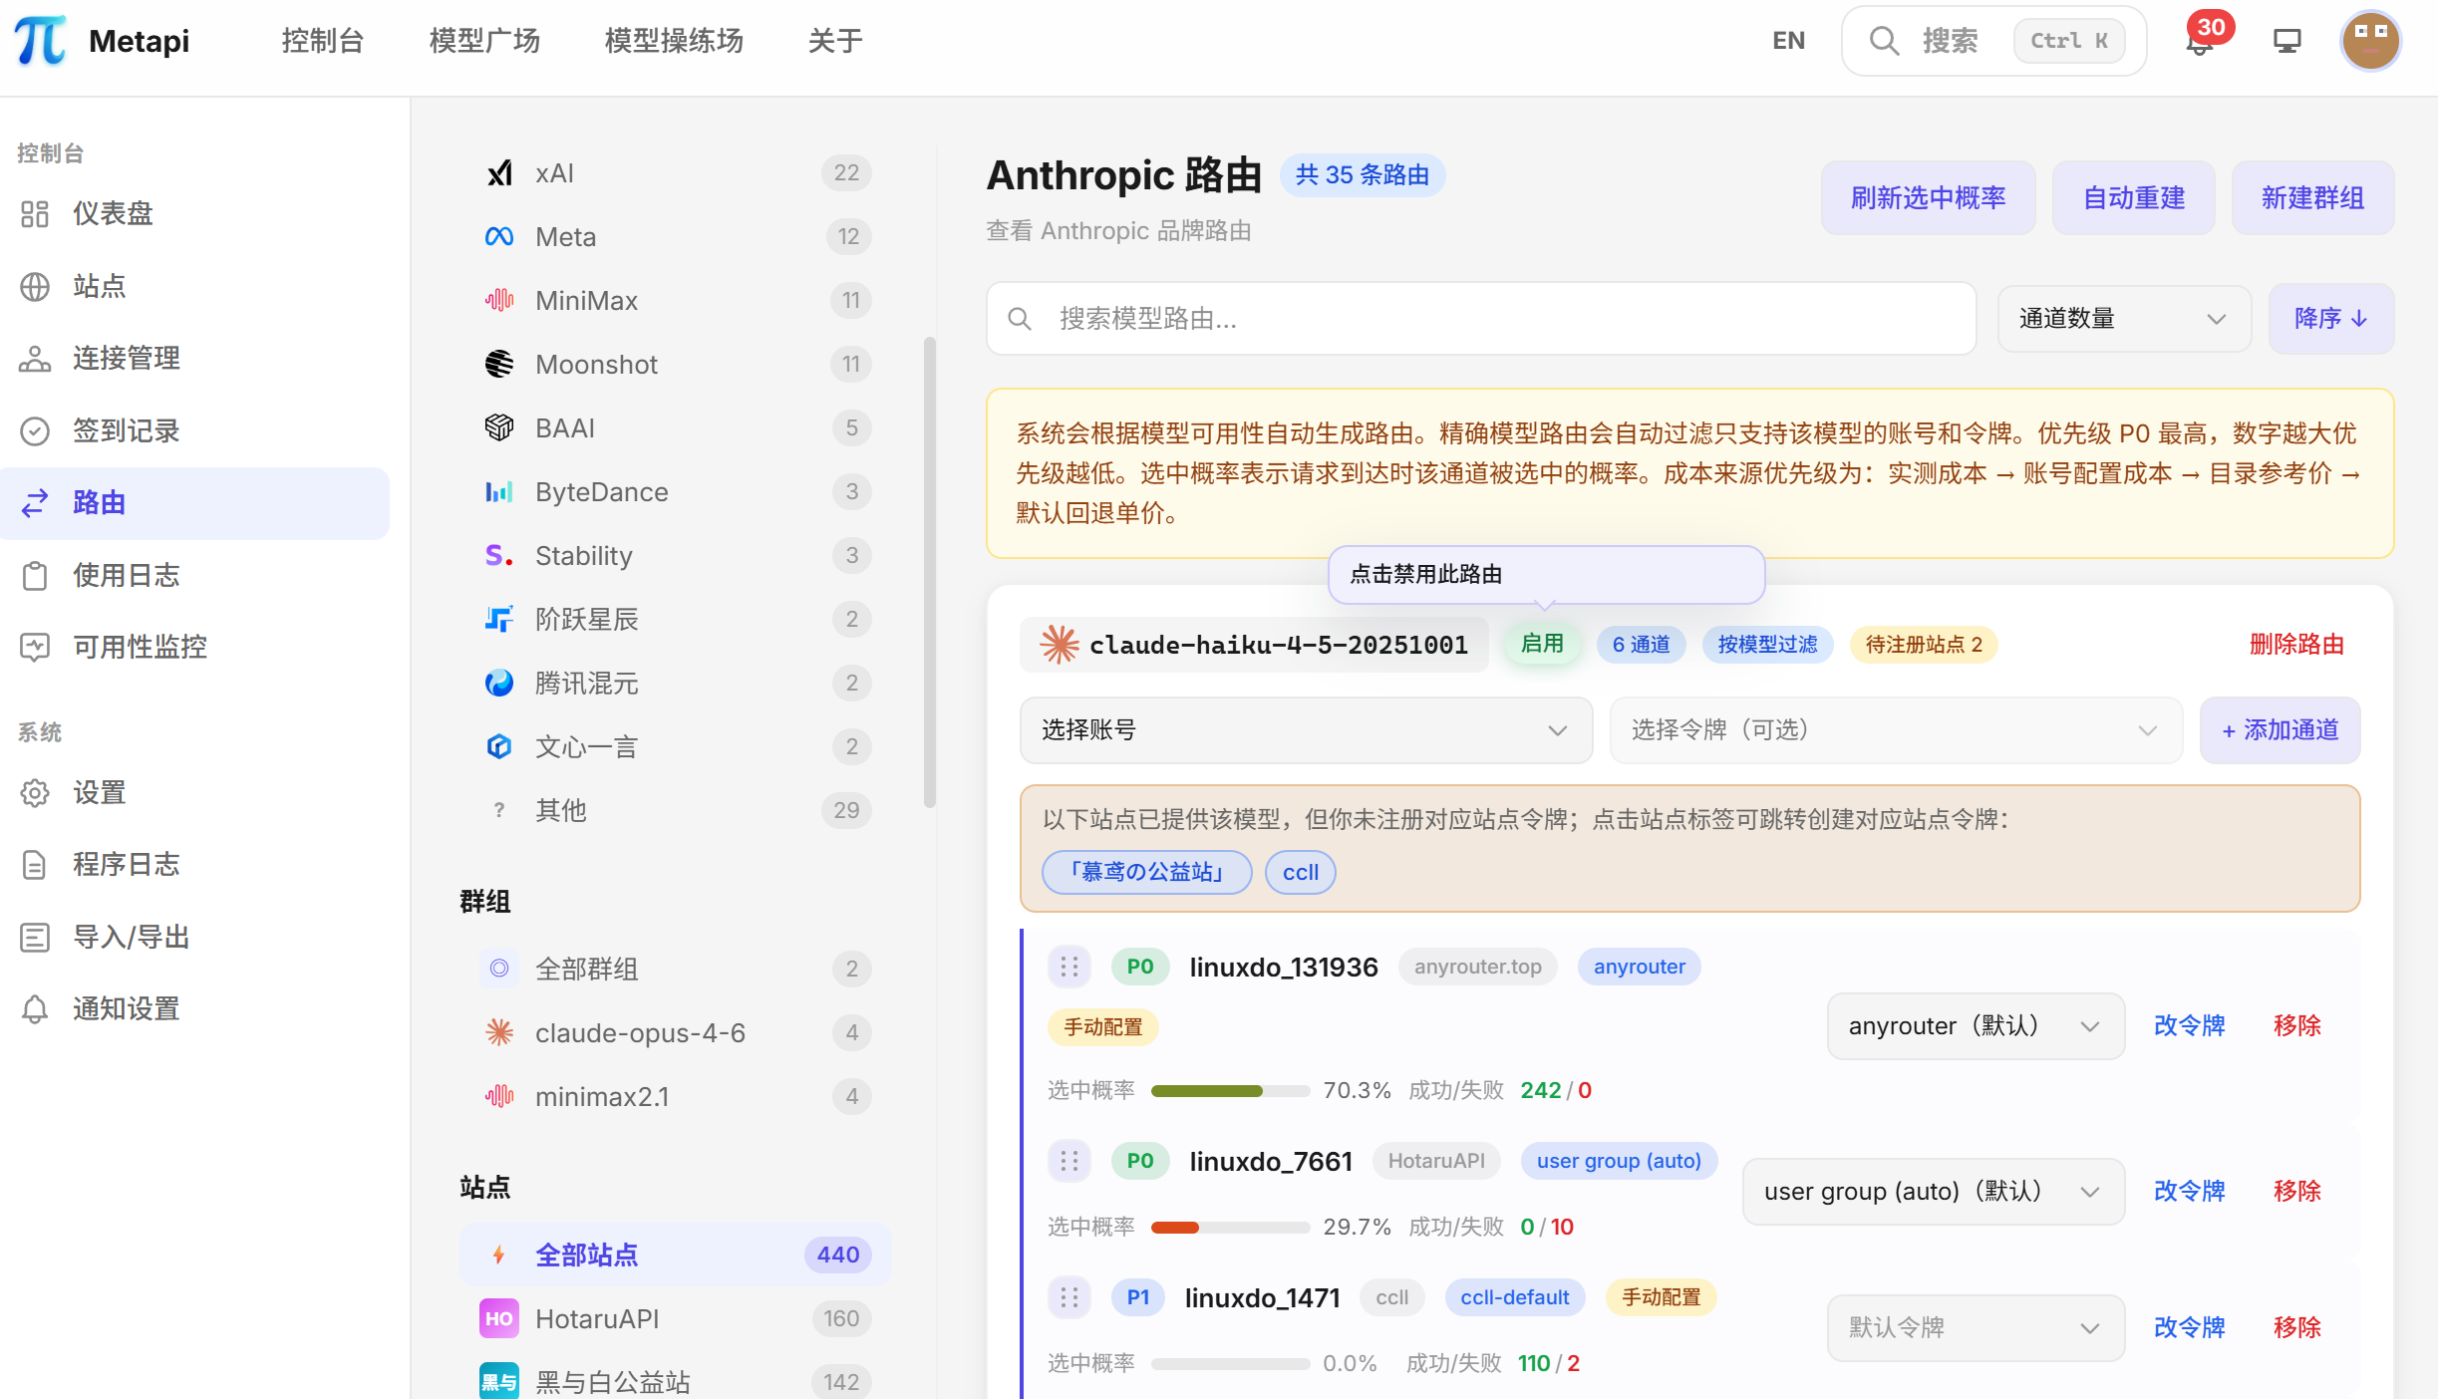This screenshot has height=1399, width=2438.
Task: Open 模型广场 top navigation item
Action: [x=484, y=41]
